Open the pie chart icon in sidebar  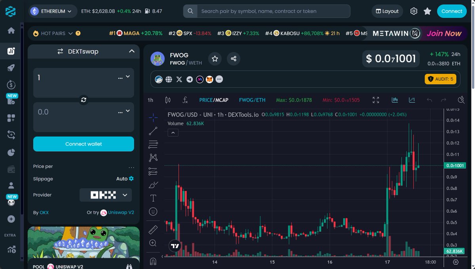coord(11,152)
